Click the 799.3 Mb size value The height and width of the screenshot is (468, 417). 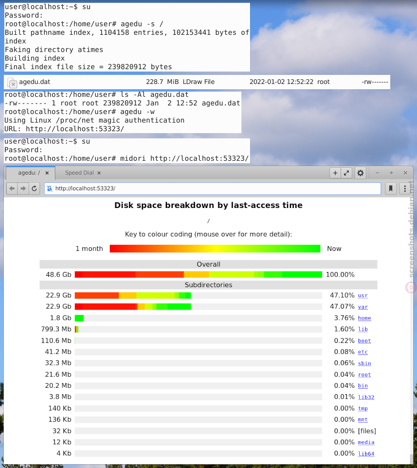56,329
